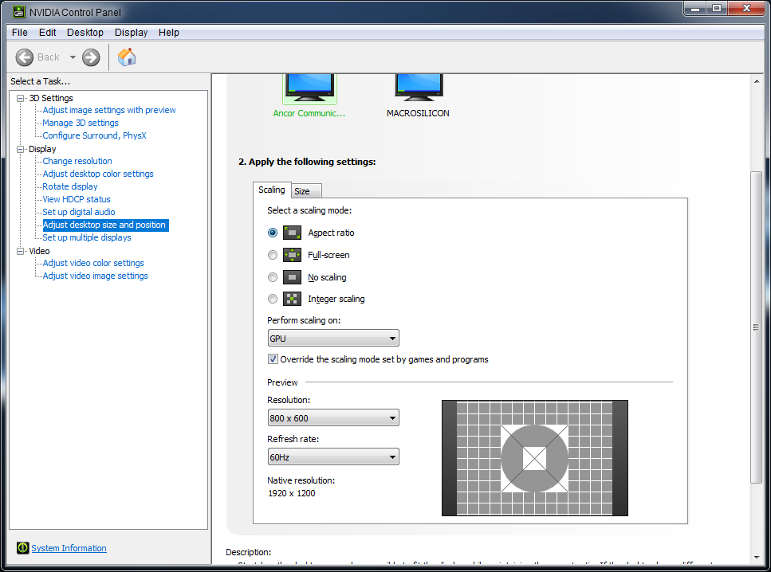Screen dimensions: 771x572
Task: Switch to the Size tab
Action: [x=302, y=191]
